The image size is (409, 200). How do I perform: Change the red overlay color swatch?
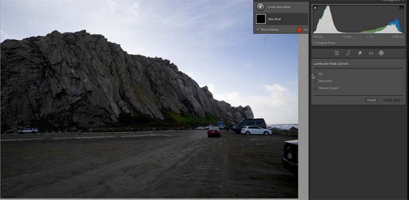tap(299, 30)
